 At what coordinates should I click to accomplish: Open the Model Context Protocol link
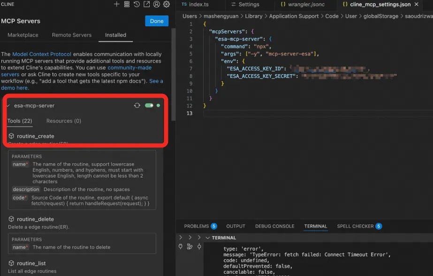point(42,54)
